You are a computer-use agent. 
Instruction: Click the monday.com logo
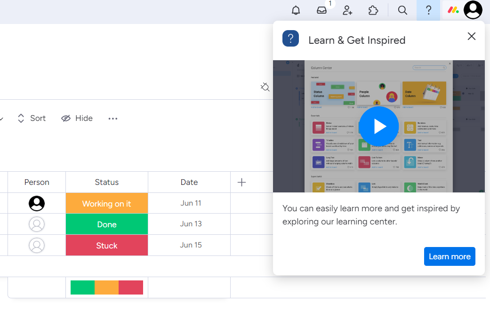452,10
